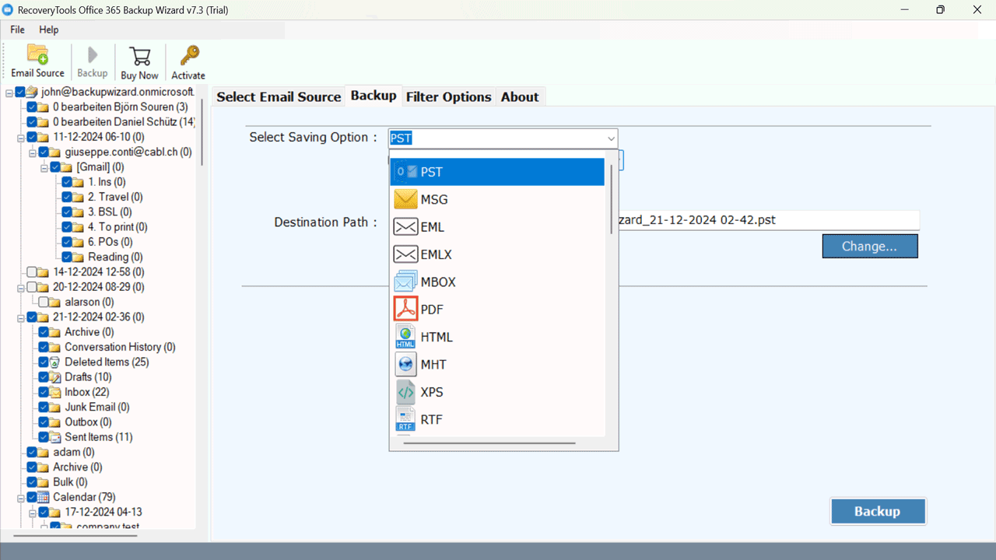This screenshot has width=996, height=560.
Task: Click the Email Source toolbar icon
Action: coord(37,54)
